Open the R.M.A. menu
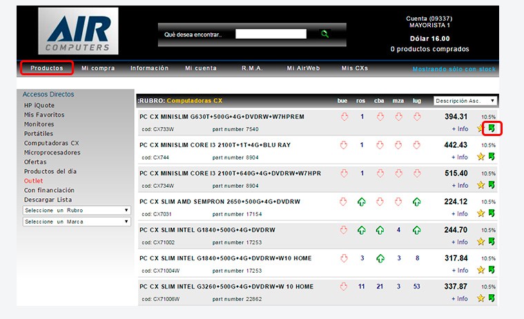This screenshot has width=524, height=319. pyautogui.click(x=252, y=68)
